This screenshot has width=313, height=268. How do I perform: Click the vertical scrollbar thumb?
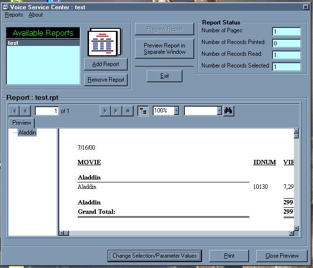[x=296, y=135]
